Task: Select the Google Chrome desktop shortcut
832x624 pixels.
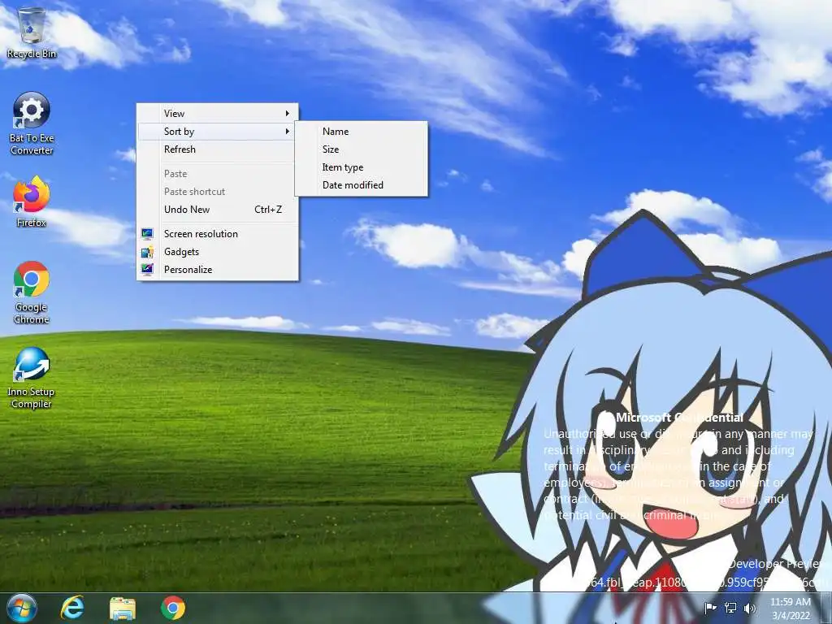Action: 32,292
